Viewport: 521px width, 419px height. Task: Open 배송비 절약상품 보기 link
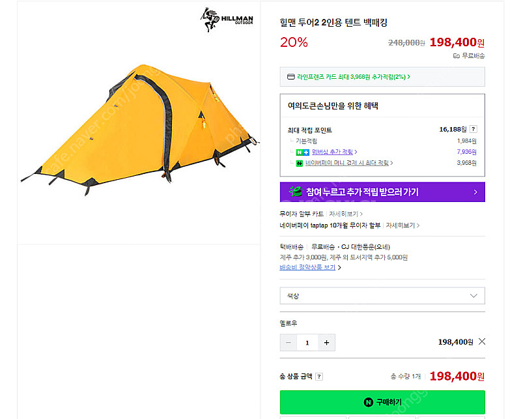coord(309,267)
